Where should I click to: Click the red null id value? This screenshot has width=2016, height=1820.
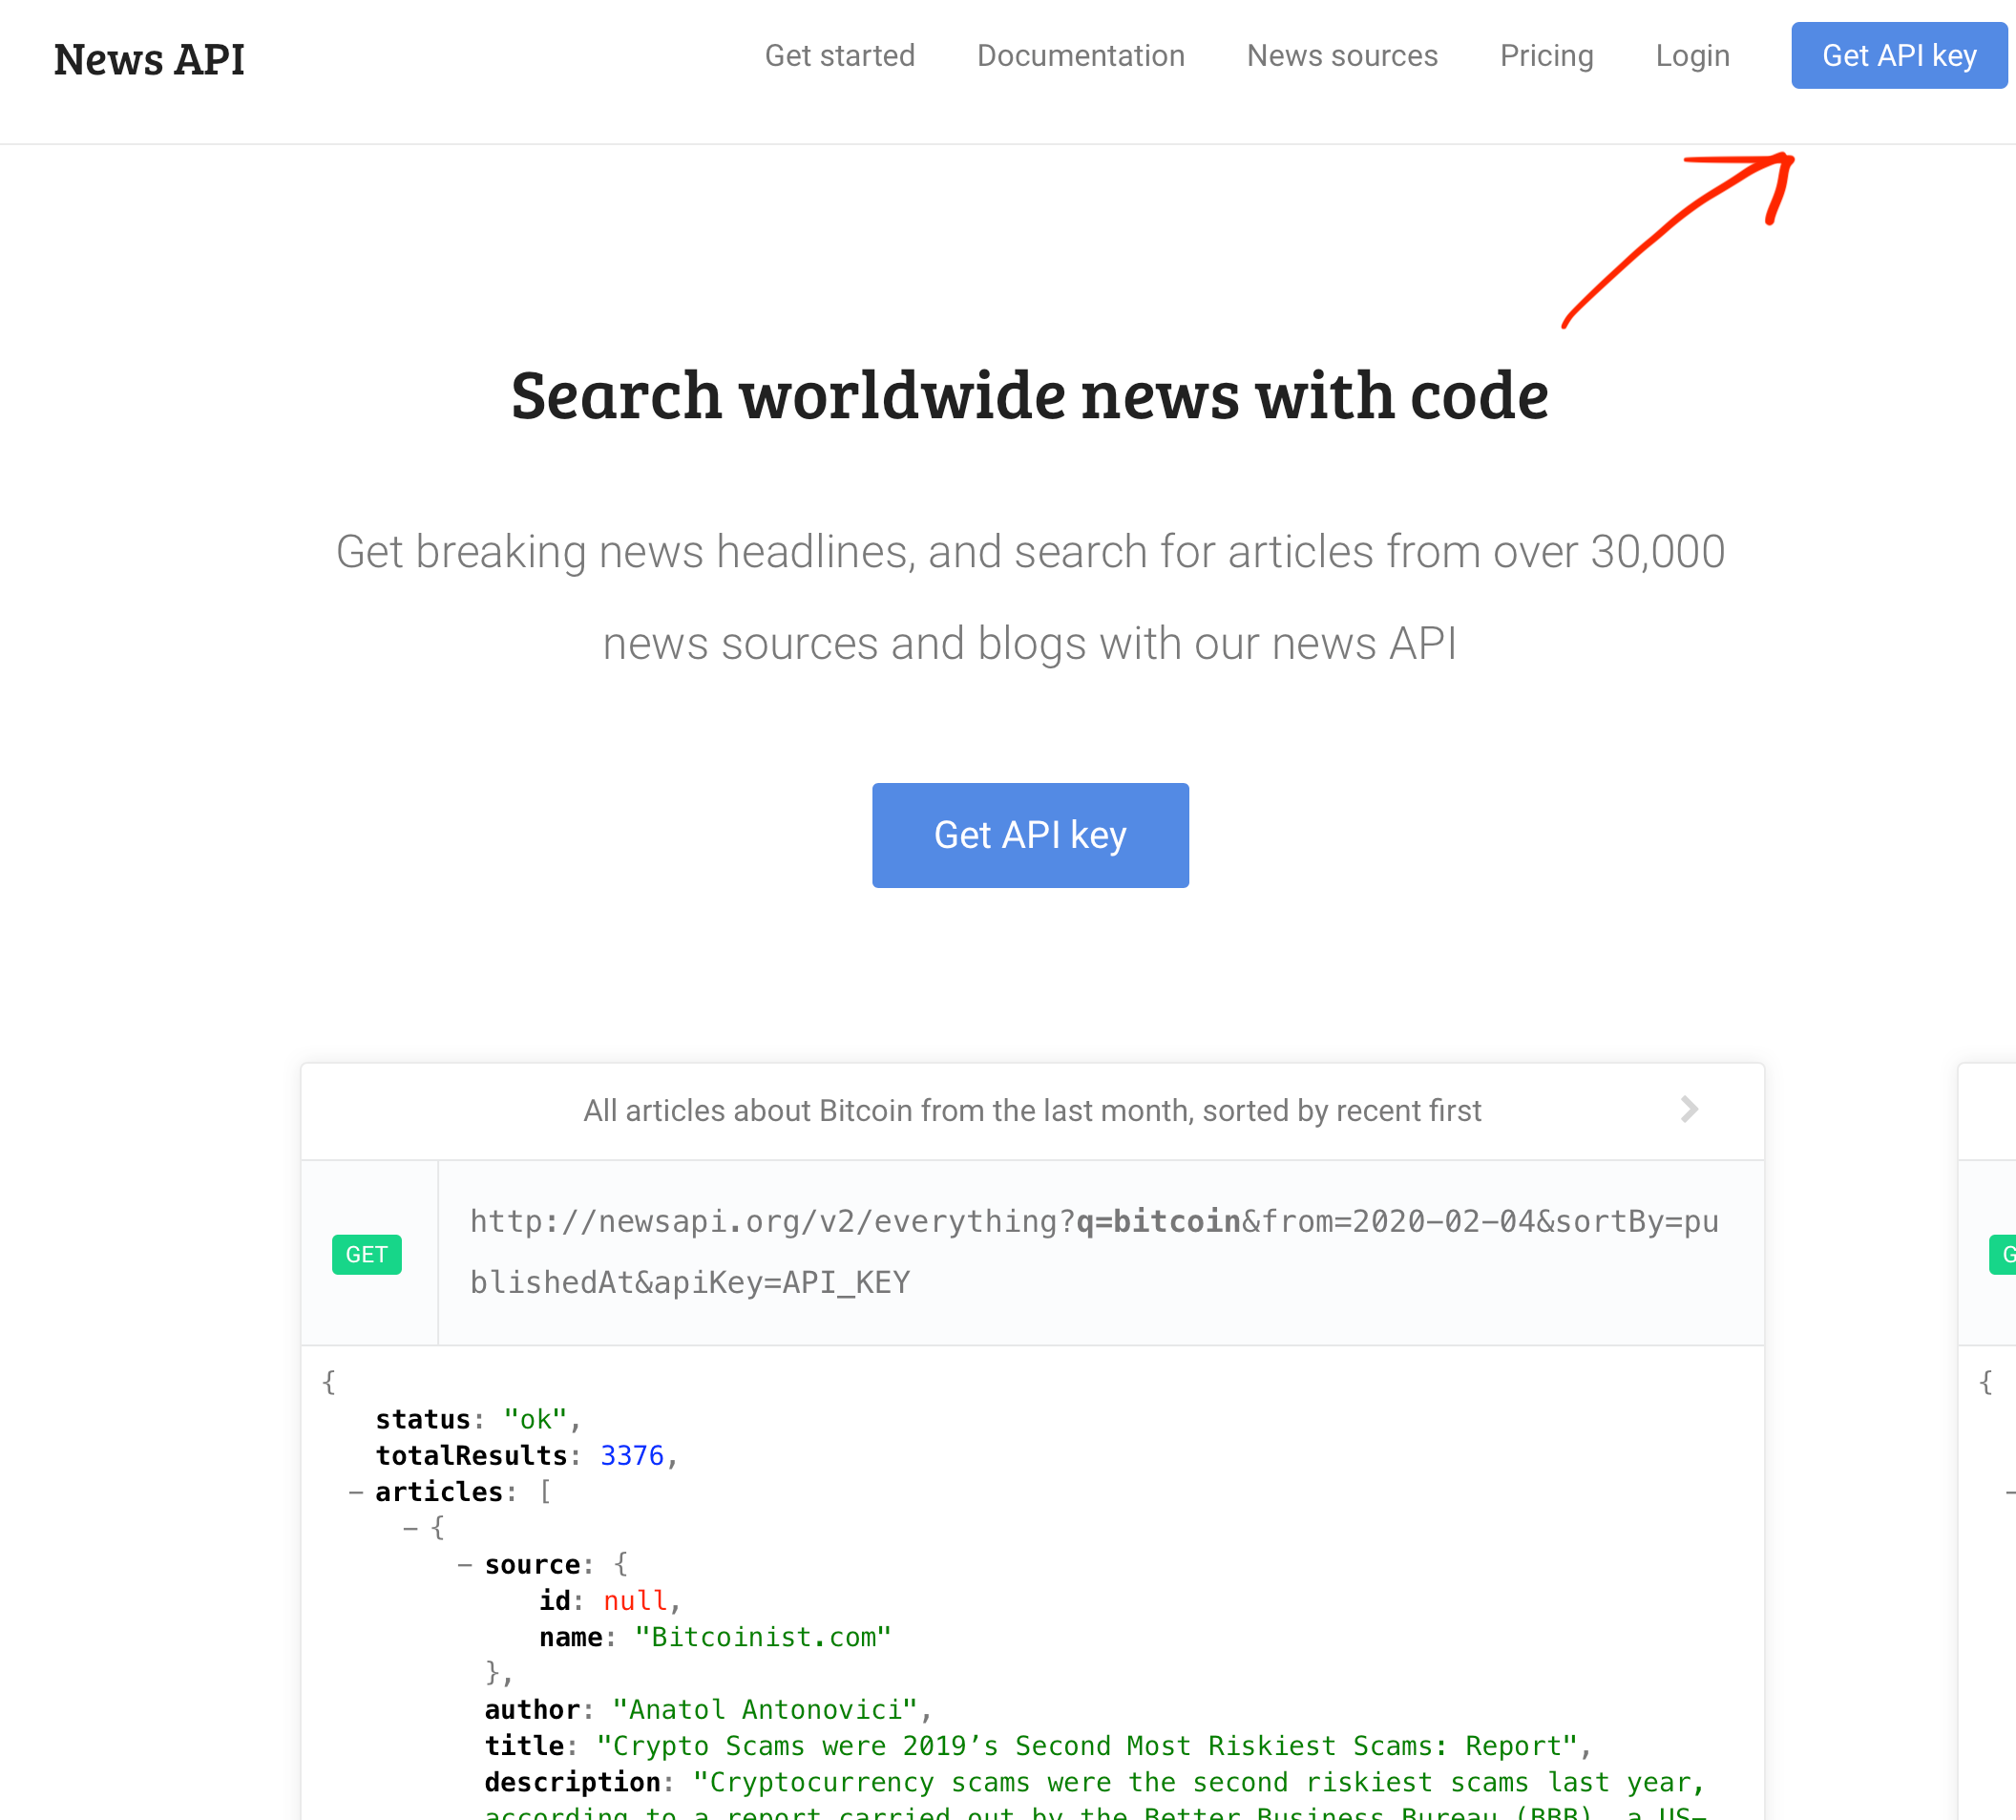click(636, 1601)
